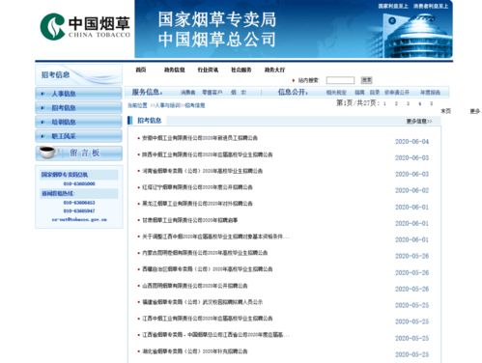Click the 第1页/共27页 page indicator

pyautogui.click(x=358, y=103)
